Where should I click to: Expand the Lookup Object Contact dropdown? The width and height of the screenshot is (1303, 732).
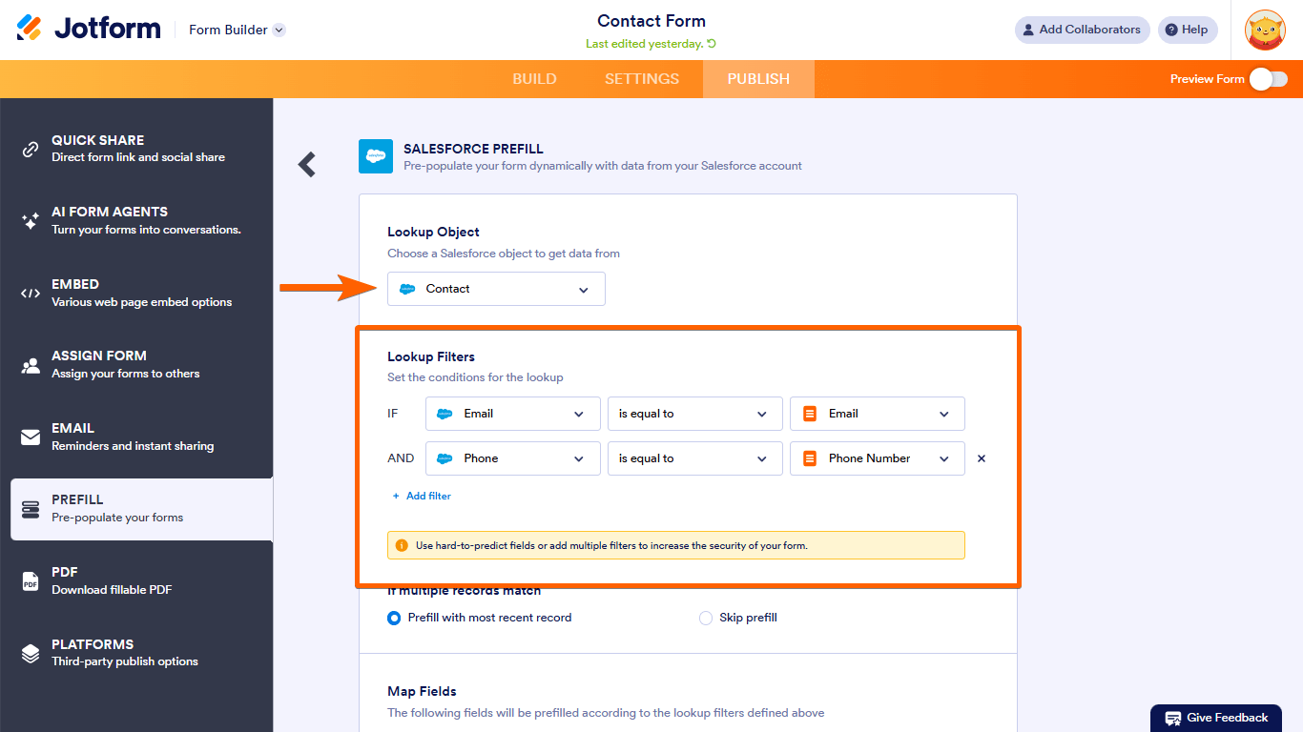(x=496, y=289)
